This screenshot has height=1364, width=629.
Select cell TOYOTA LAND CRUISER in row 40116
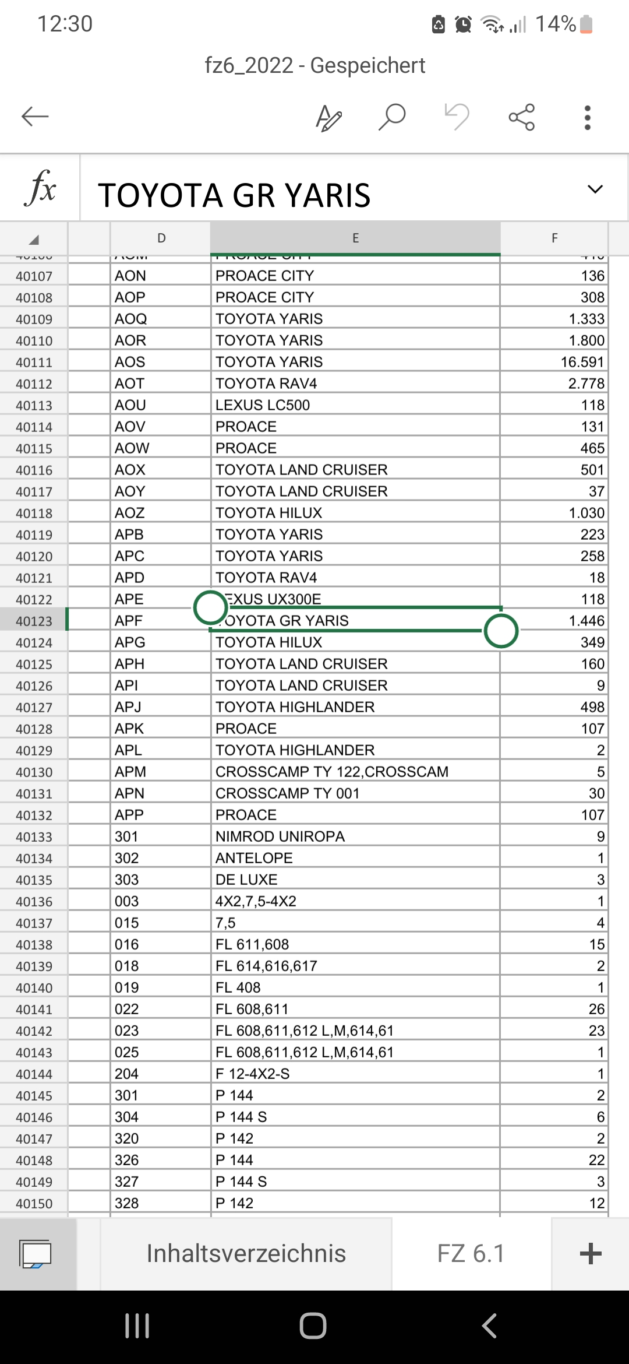(355, 470)
